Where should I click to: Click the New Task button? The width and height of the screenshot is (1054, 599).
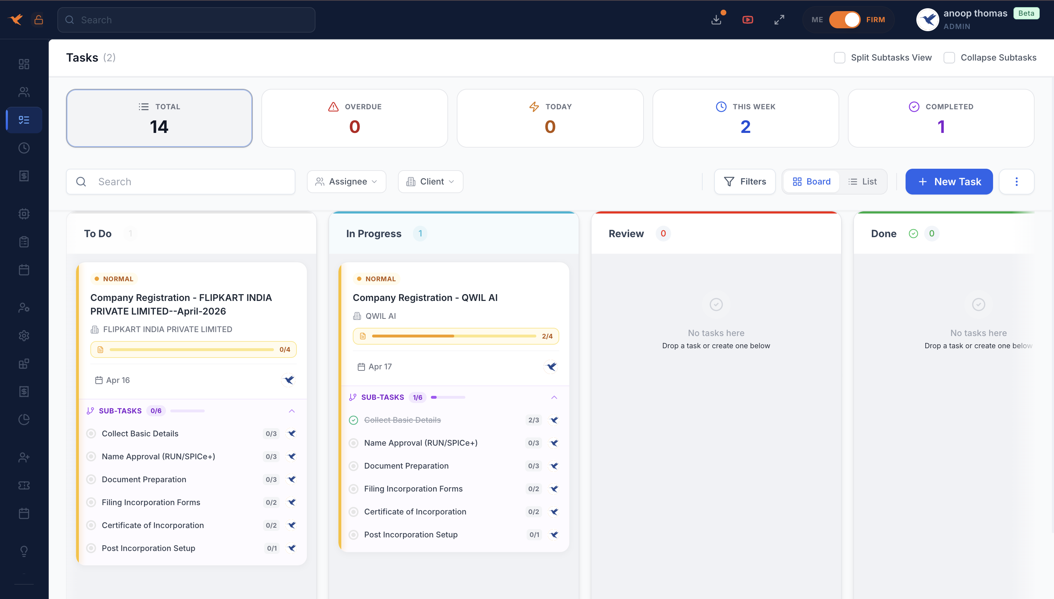click(x=949, y=181)
